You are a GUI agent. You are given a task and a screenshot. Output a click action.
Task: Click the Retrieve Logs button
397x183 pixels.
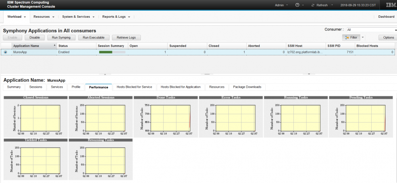[x=126, y=38]
